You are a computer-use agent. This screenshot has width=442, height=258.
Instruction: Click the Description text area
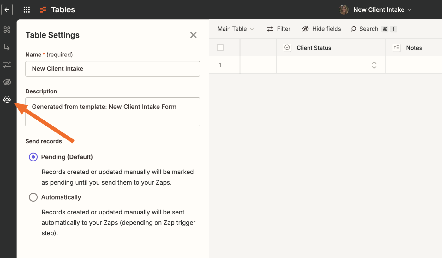click(x=112, y=112)
